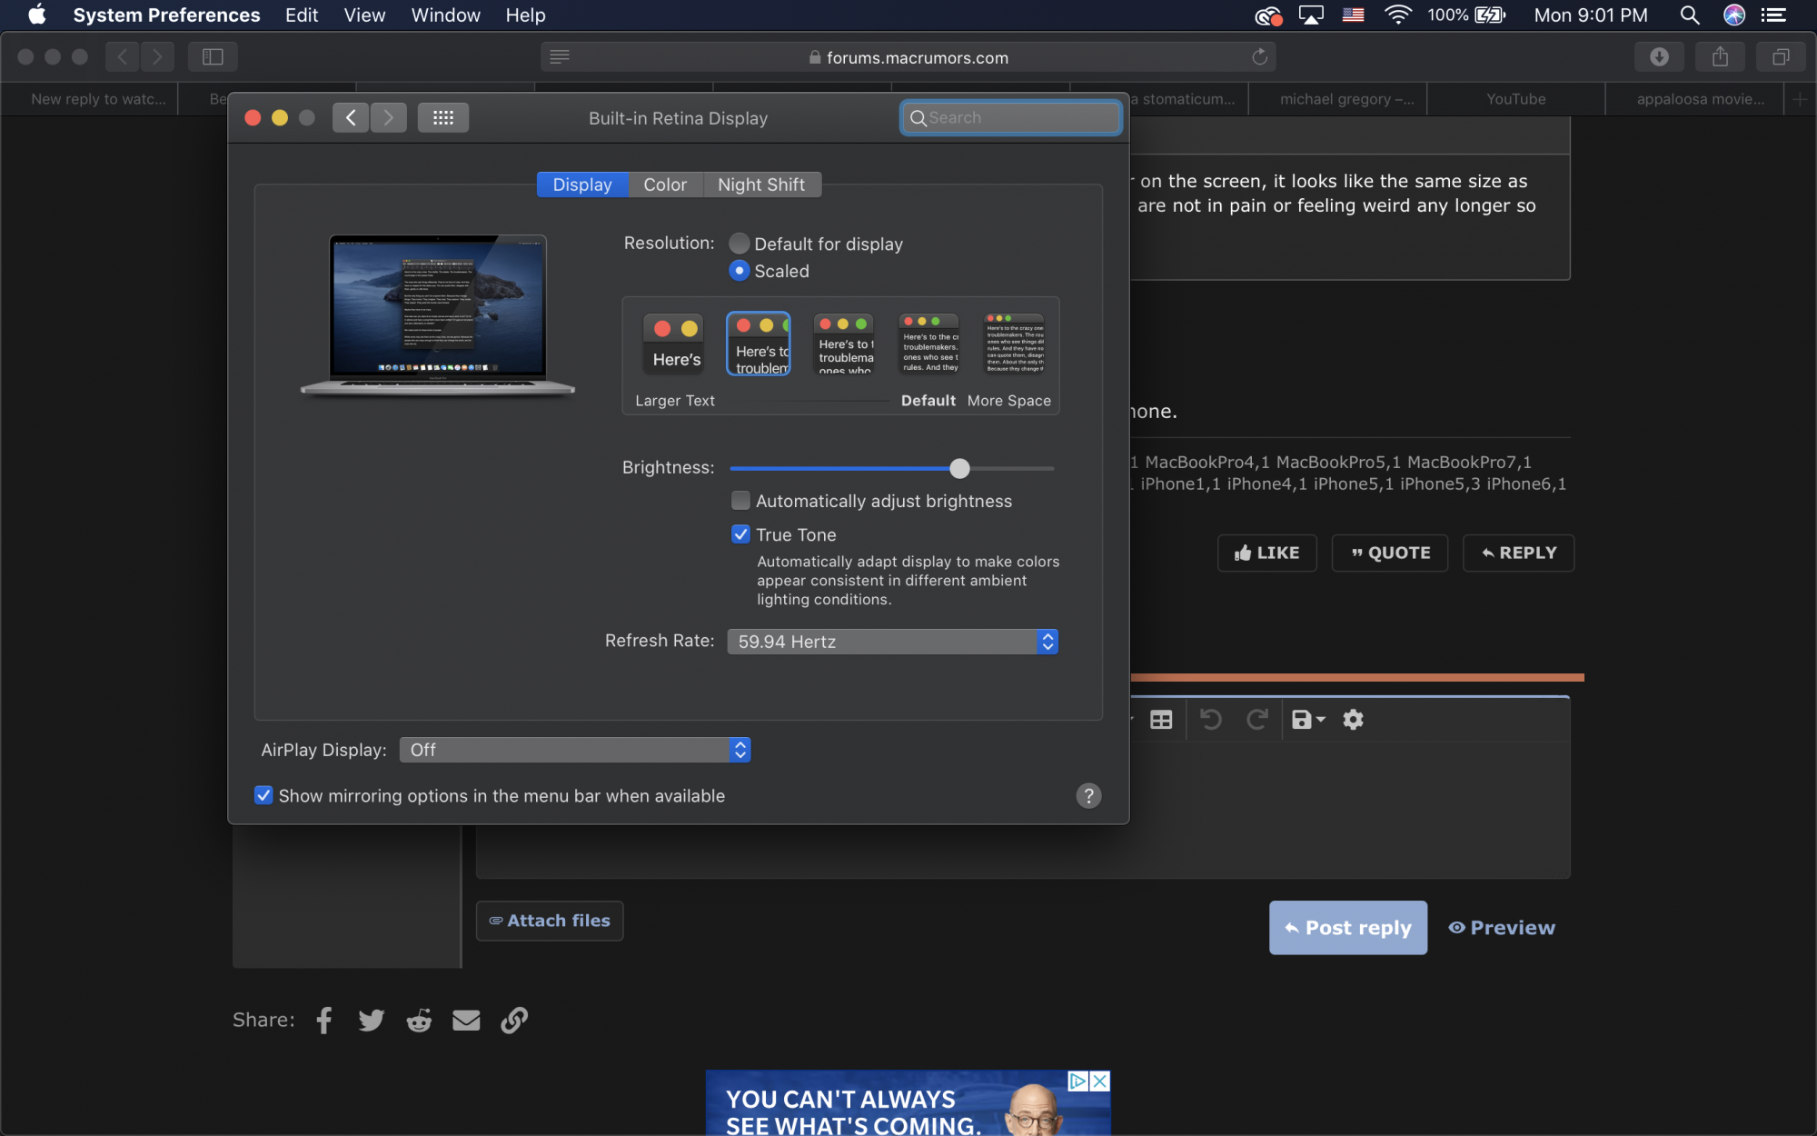The image size is (1817, 1136).
Task: Select Default for display resolution
Action: click(738, 242)
